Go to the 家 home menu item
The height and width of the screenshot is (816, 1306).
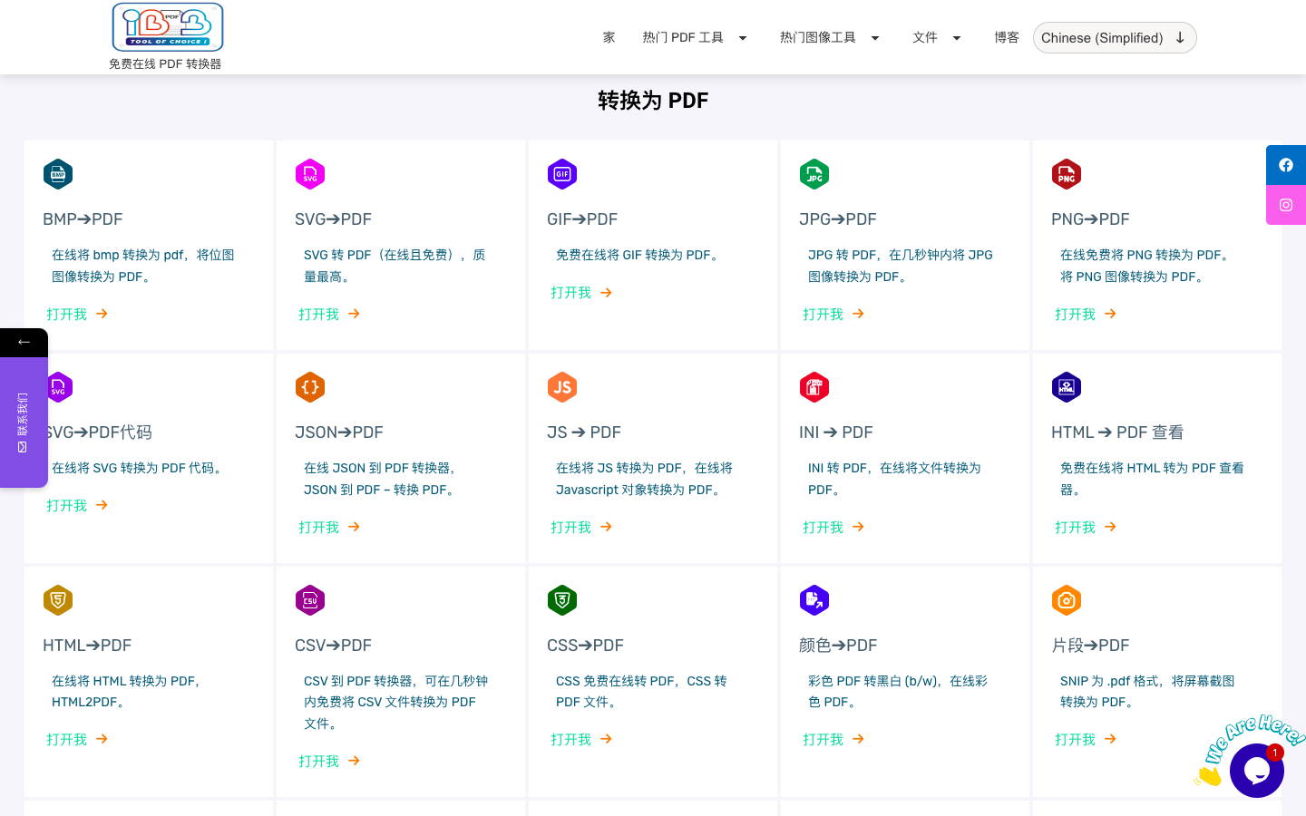tap(609, 38)
